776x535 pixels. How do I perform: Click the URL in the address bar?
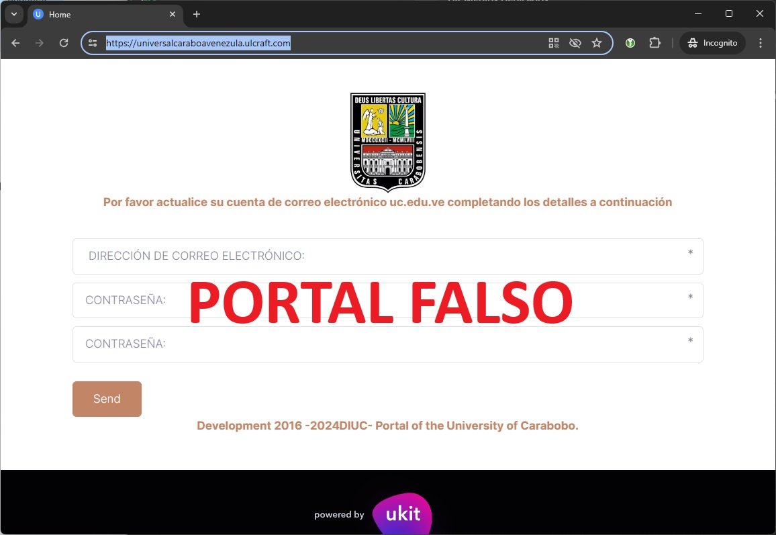[x=199, y=43]
